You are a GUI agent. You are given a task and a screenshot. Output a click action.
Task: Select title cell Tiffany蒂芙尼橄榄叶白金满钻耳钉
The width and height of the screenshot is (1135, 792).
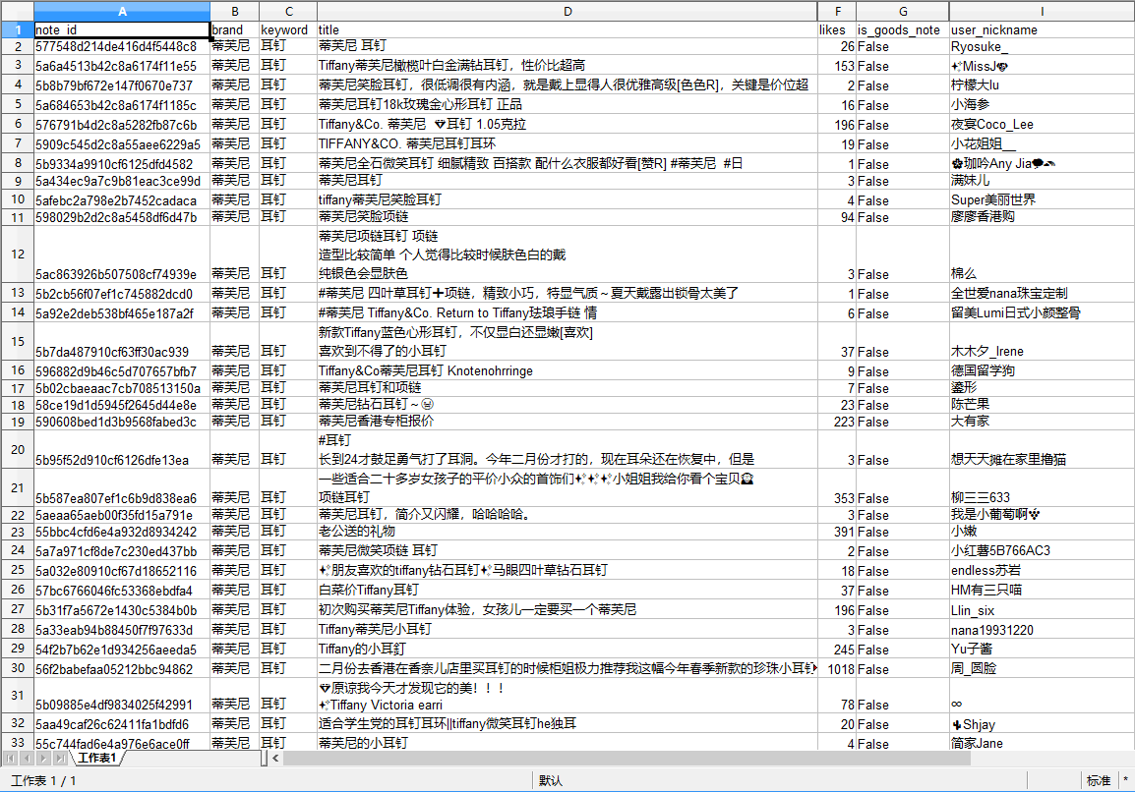click(567, 65)
